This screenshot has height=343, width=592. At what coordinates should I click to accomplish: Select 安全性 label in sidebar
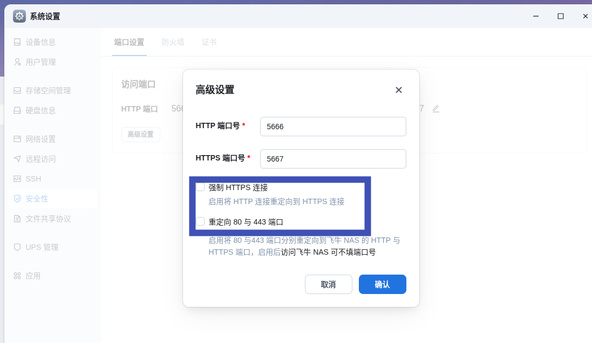point(37,199)
